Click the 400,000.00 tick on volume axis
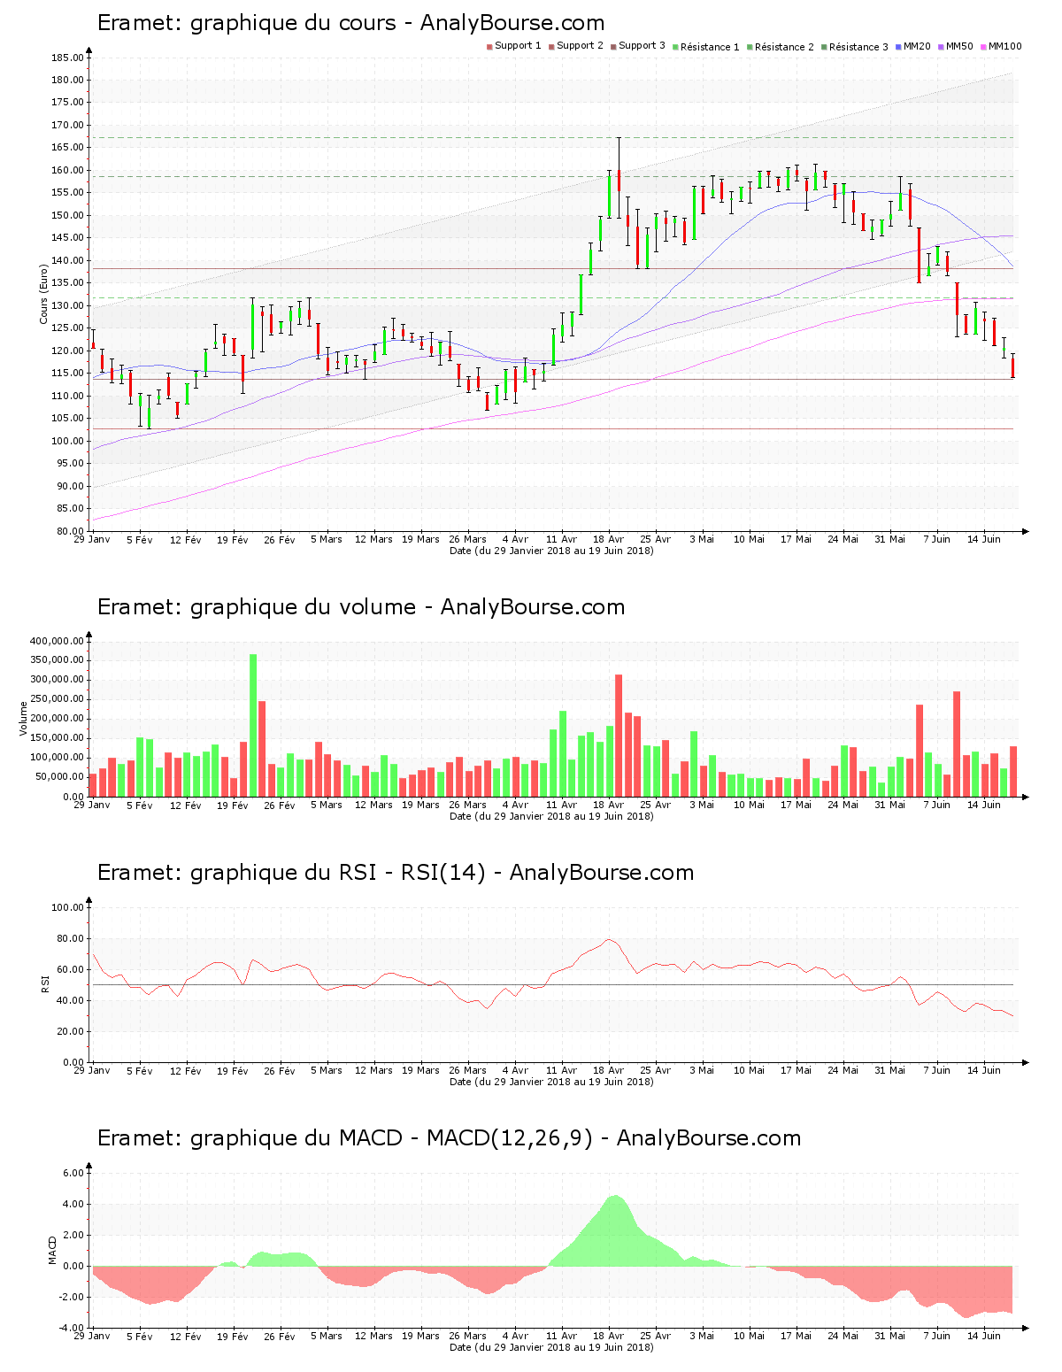Viewport: 1062px width, 1372px height. 56,641
